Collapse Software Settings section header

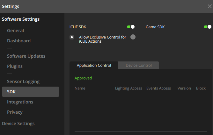pyautogui.click(x=21, y=19)
